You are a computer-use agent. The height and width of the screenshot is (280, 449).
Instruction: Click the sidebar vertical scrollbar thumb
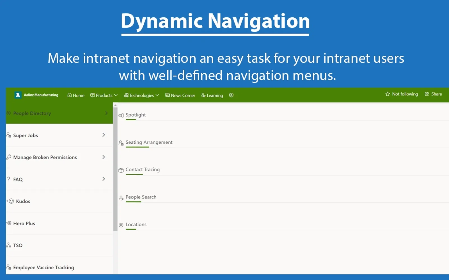[x=115, y=169]
